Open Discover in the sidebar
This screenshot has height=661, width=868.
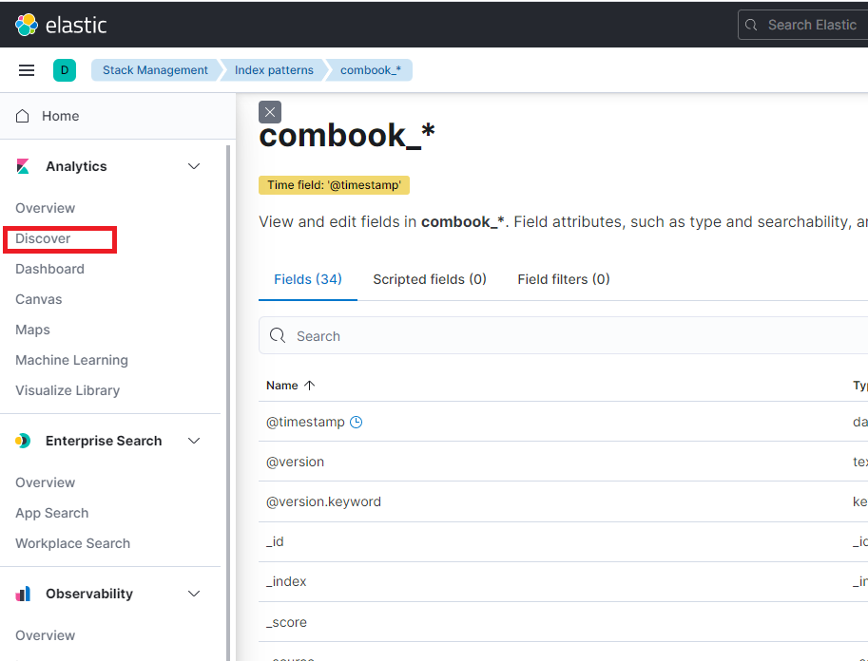tap(43, 238)
